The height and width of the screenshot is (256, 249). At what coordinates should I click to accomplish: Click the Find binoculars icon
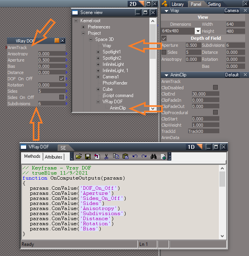click(x=153, y=156)
